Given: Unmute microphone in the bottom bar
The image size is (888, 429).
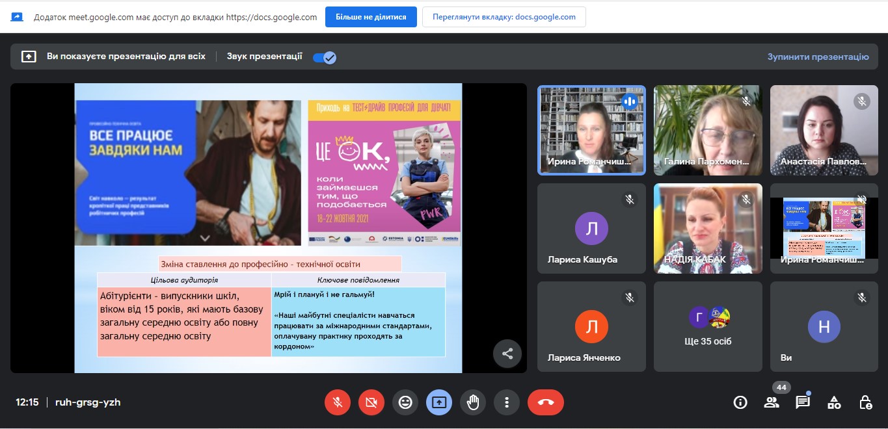Looking at the screenshot, I should [338, 402].
